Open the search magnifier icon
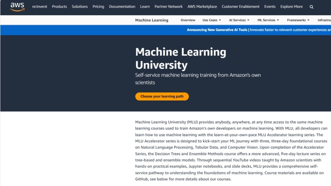 pyautogui.click(x=312, y=7)
